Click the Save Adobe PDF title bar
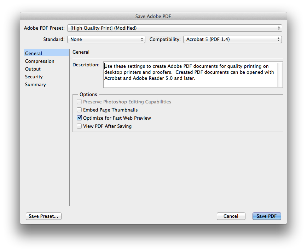This screenshot has height=252, width=307. [153, 16]
